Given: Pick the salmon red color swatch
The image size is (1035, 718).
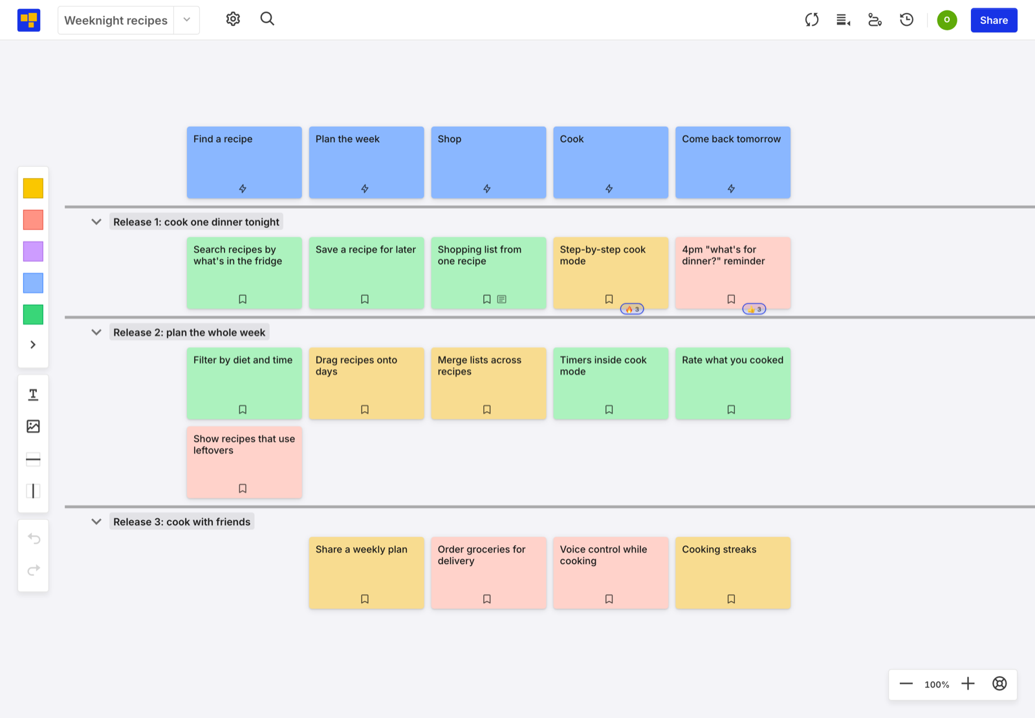Looking at the screenshot, I should point(33,220).
